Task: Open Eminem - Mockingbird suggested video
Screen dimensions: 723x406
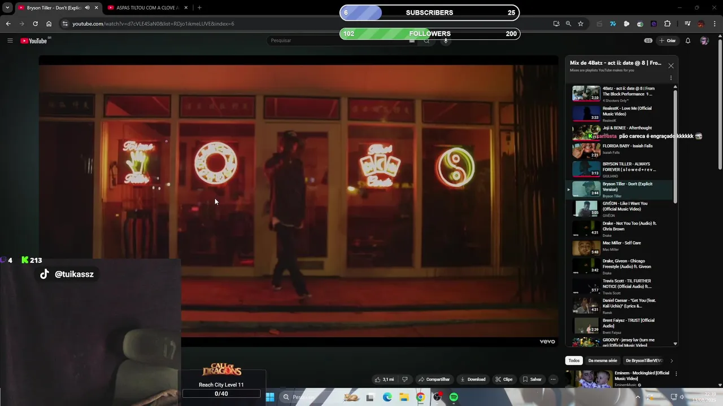Action: pos(618,378)
